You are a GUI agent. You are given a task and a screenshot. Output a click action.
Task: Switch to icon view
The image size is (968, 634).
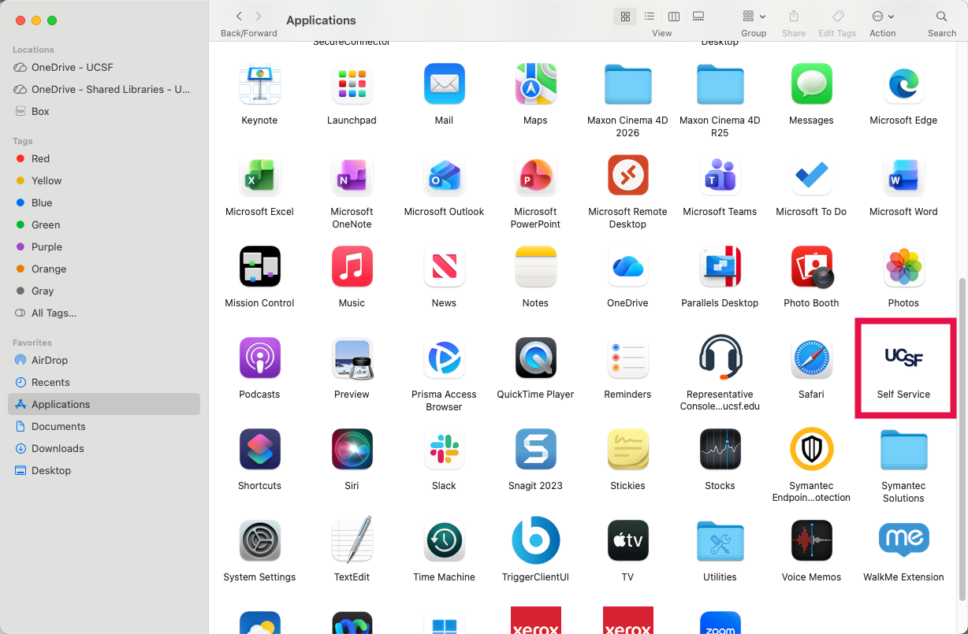(625, 17)
